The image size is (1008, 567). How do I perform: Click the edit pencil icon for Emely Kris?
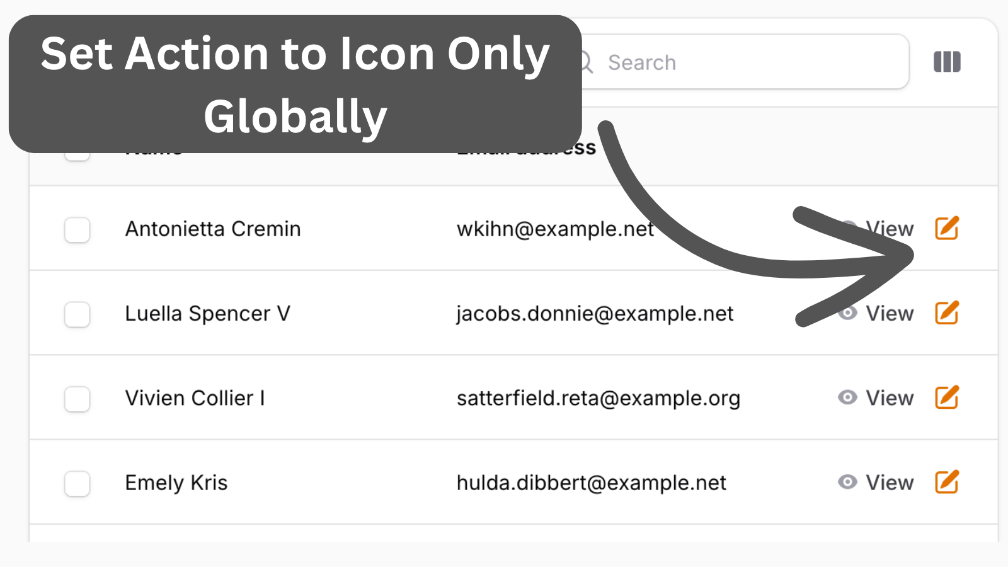946,482
